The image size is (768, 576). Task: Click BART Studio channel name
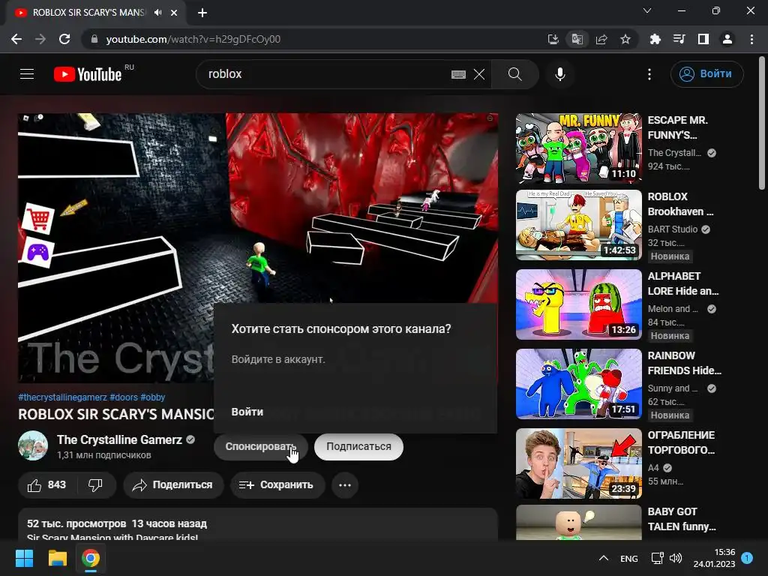(x=673, y=229)
